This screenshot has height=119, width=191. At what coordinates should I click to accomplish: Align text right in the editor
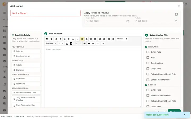91,39
